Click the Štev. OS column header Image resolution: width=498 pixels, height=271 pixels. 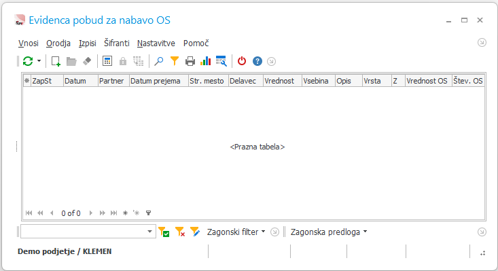[x=468, y=81]
